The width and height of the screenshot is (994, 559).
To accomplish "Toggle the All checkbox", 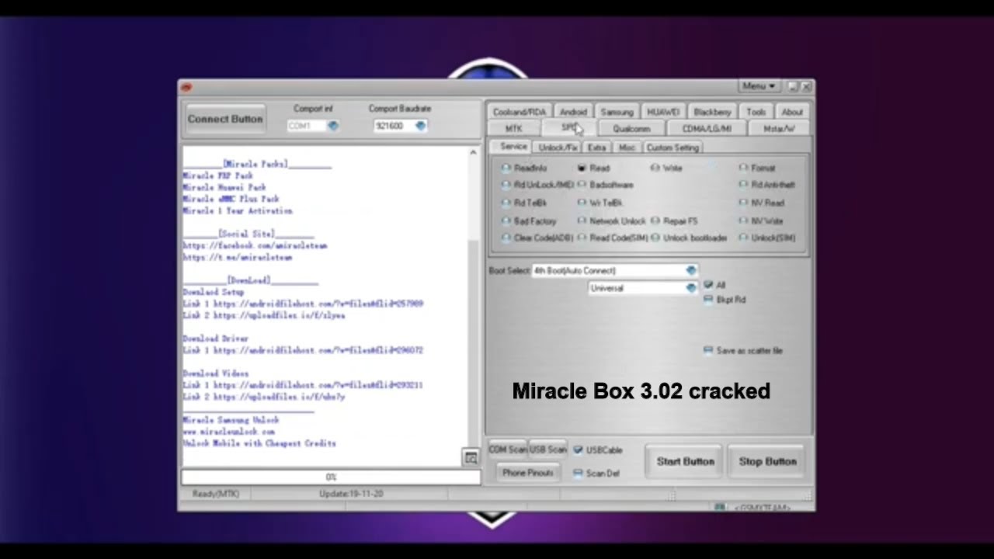I will [708, 285].
